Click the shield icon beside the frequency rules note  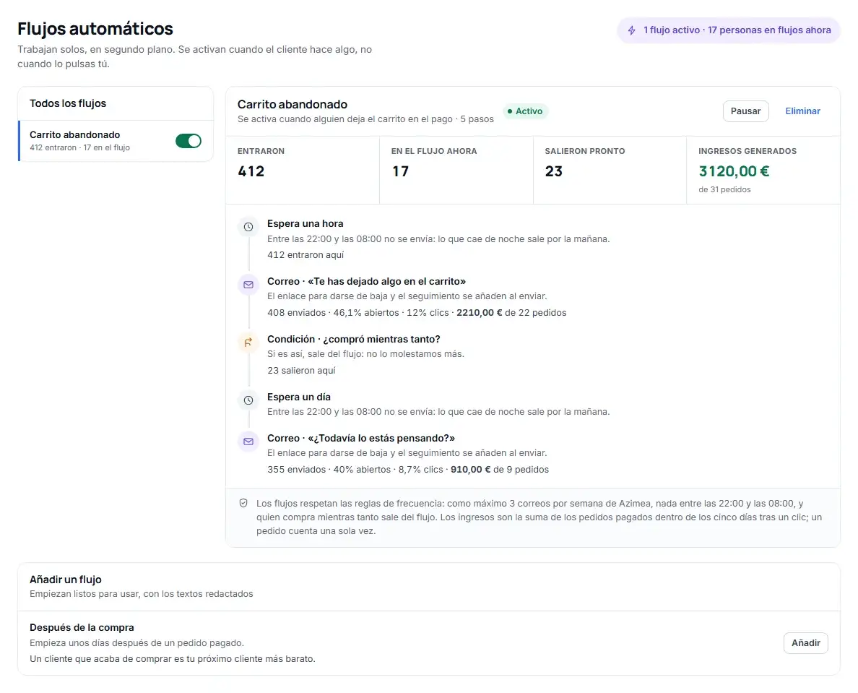[x=243, y=503]
